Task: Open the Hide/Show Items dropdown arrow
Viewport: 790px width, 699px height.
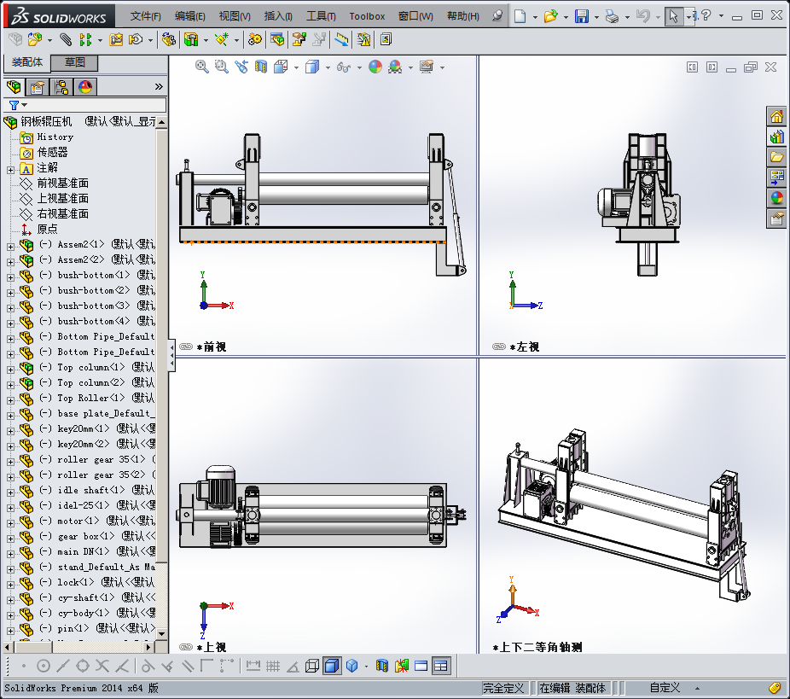Action: click(359, 67)
